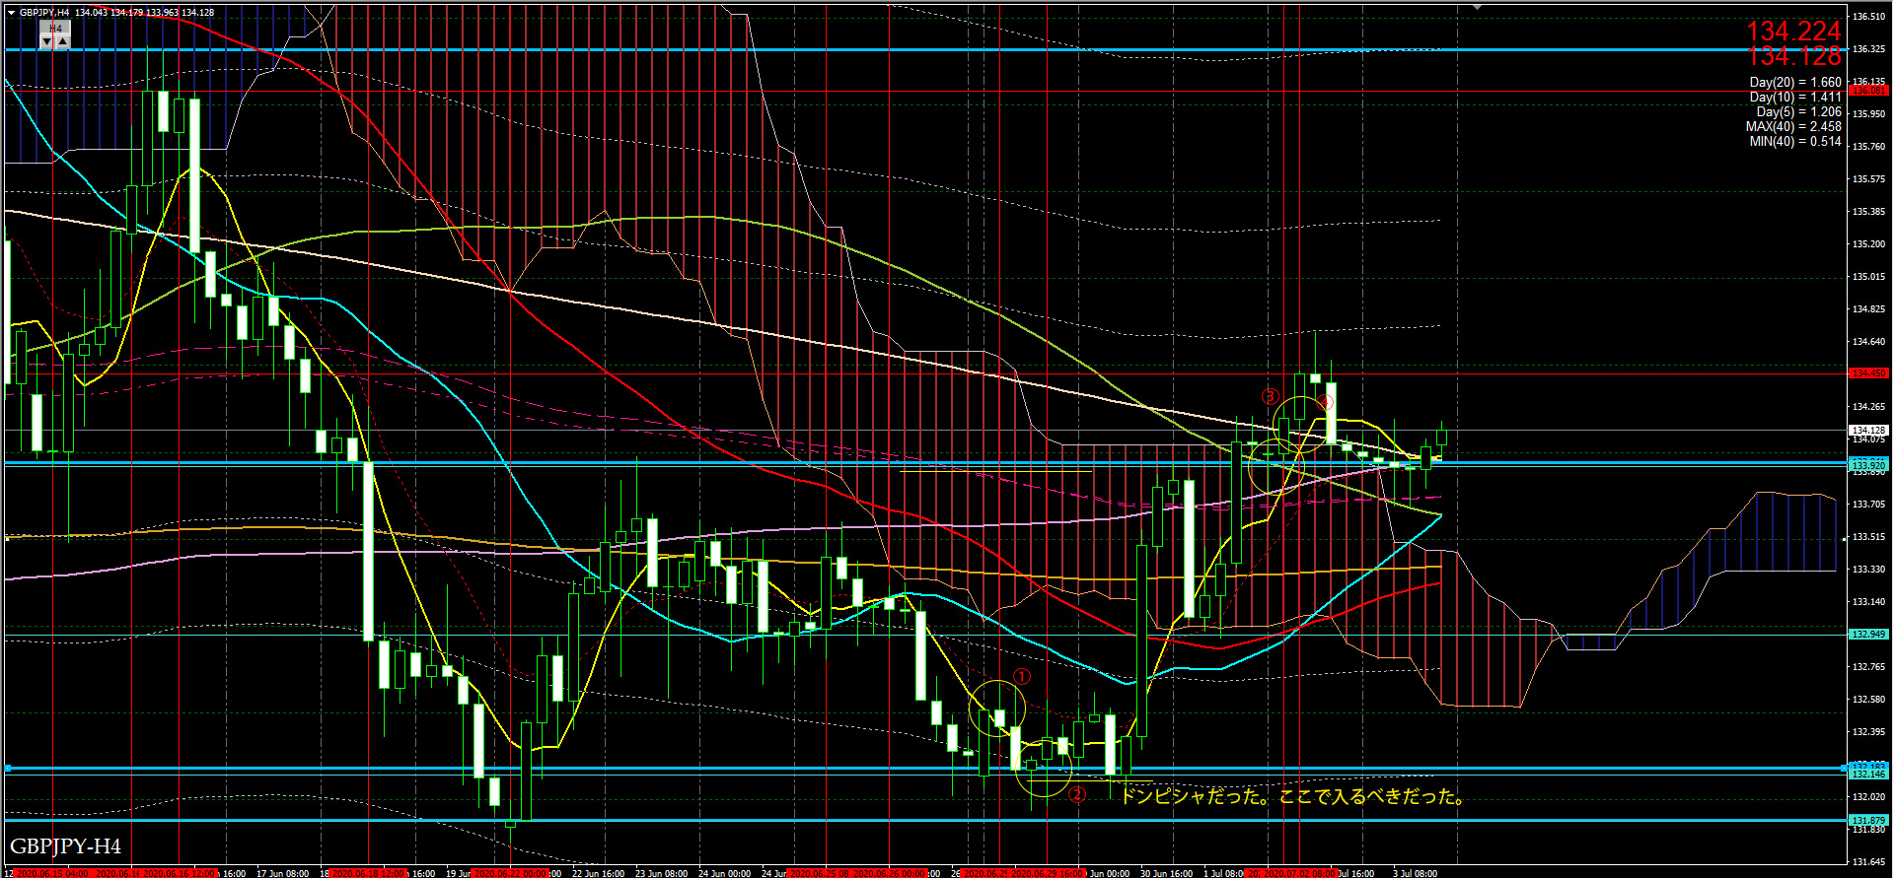Click the 132.949 line price tag

[x=1867, y=635]
